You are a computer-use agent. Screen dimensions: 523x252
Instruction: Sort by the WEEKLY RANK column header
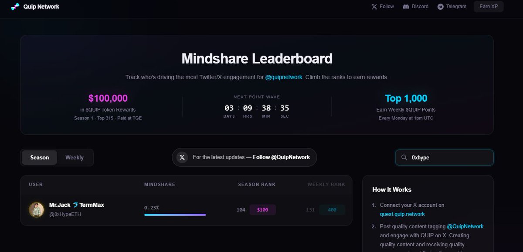[326, 185]
